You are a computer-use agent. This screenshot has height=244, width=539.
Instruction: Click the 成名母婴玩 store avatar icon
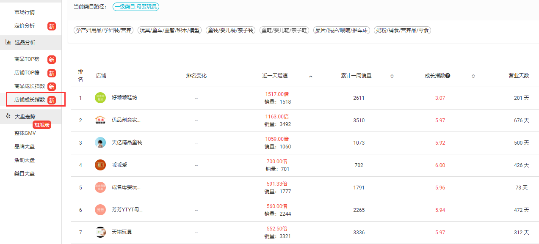(x=100, y=187)
